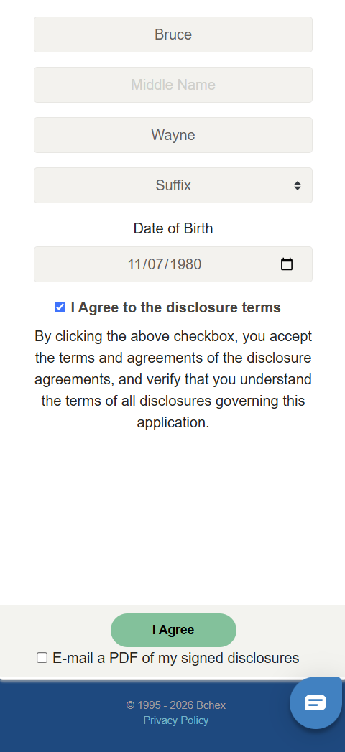The height and width of the screenshot is (752, 345).
Task: Click into the Middle Name field
Action: click(173, 85)
